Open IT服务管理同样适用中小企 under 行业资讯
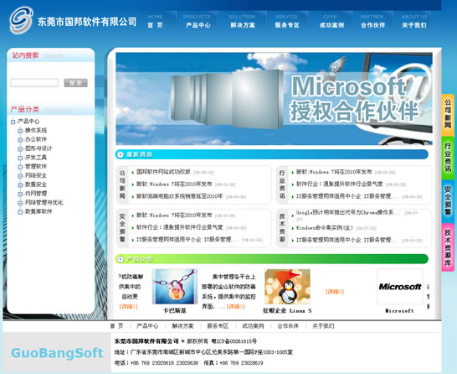This screenshot has height=374, width=457. [x=347, y=196]
